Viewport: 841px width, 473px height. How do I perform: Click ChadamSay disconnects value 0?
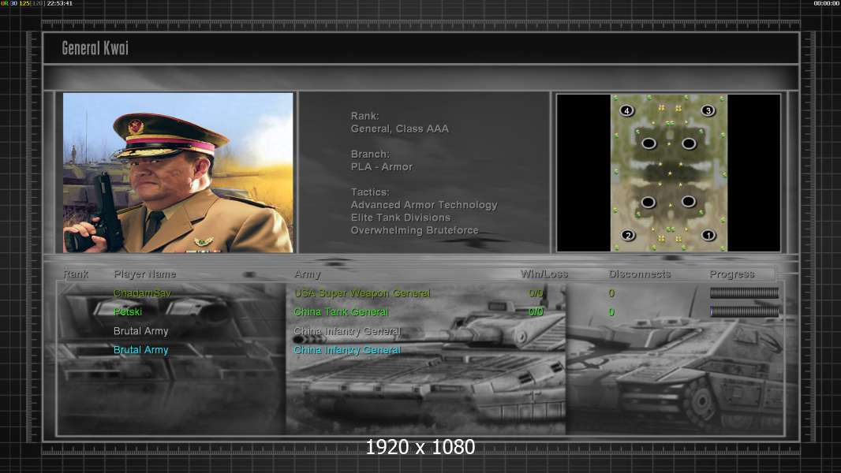[611, 293]
